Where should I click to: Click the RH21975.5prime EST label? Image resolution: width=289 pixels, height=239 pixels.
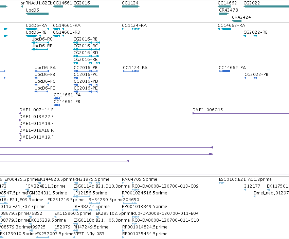pos(92,179)
